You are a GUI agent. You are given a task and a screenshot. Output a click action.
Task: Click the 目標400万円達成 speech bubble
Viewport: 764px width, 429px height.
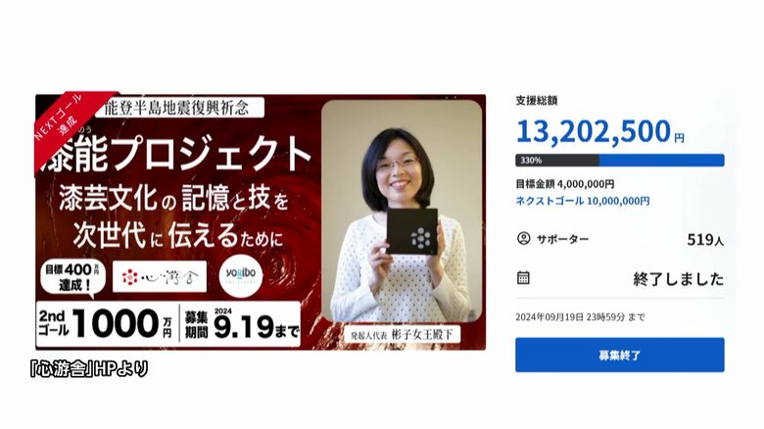coord(73,277)
